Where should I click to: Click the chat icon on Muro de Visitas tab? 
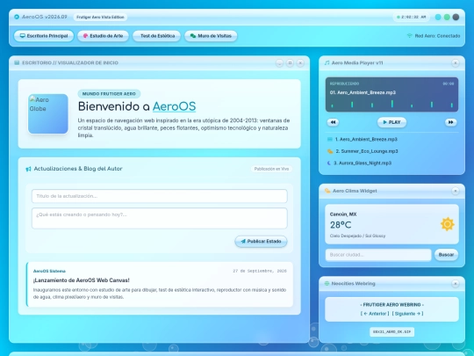(193, 36)
